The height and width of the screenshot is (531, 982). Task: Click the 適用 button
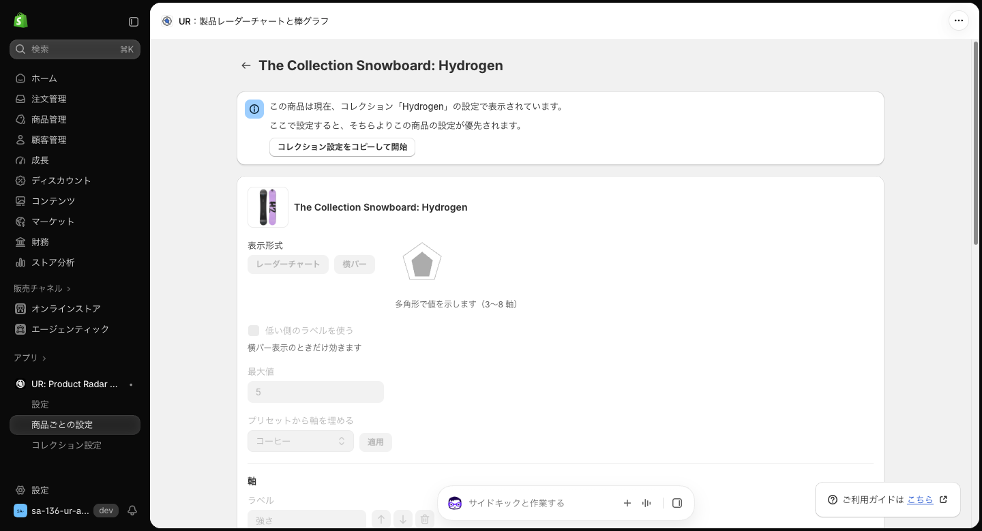tap(376, 442)
